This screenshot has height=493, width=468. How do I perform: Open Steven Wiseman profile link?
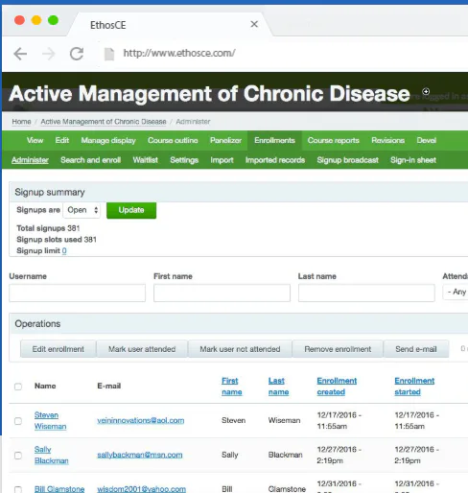tap(50, 421)
